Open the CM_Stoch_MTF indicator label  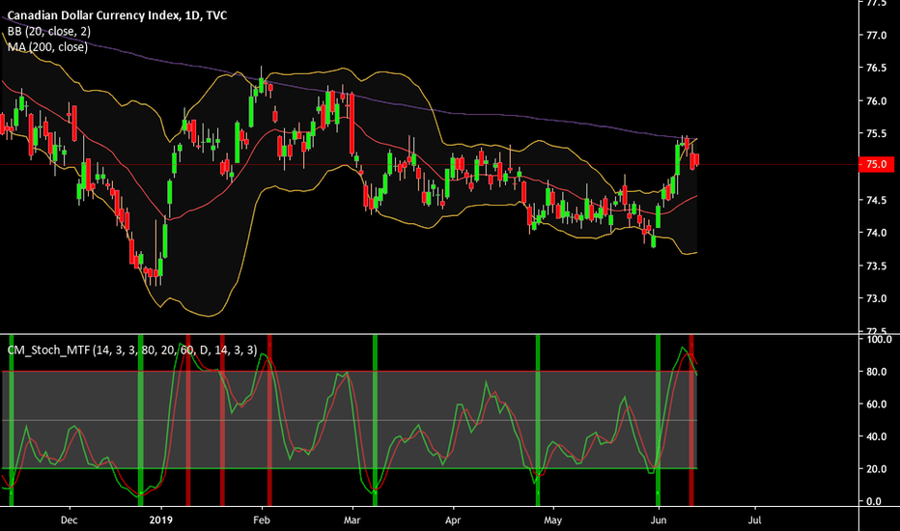pos(132,350)
